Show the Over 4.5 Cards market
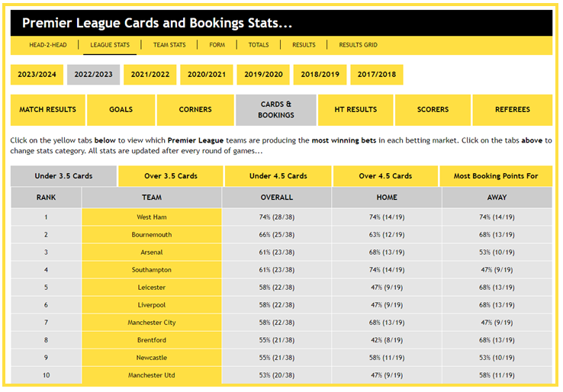 tap(385, 176)
